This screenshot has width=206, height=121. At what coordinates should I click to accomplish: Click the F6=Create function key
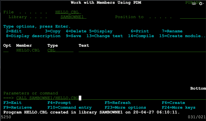pos(173,103)
